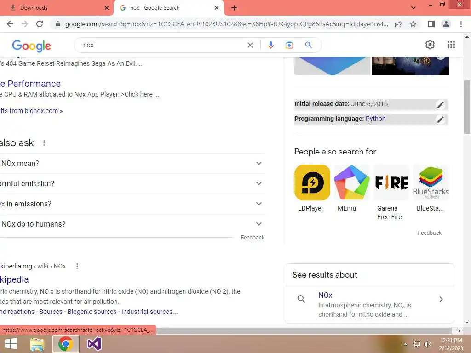Go to Google homepage via logo
The height and width of the screenshot is (353, 471).
pos(32,46)
